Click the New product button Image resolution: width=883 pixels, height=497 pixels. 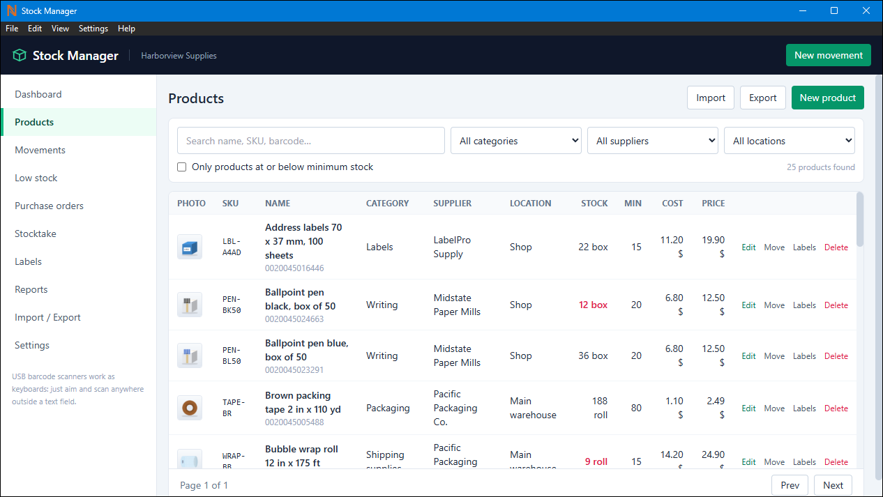(x=827, y=98)
